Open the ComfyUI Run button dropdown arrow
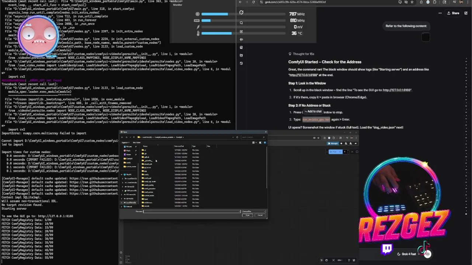Screen dimensions: 472x265 (x=340, y=152)
